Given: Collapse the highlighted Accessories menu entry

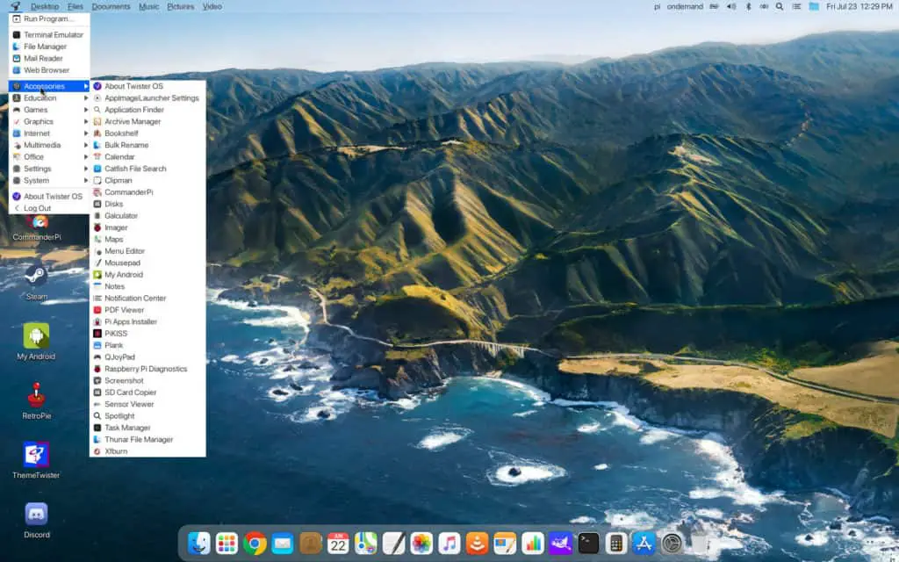Looking at the screenshot, I should point(49,86).
